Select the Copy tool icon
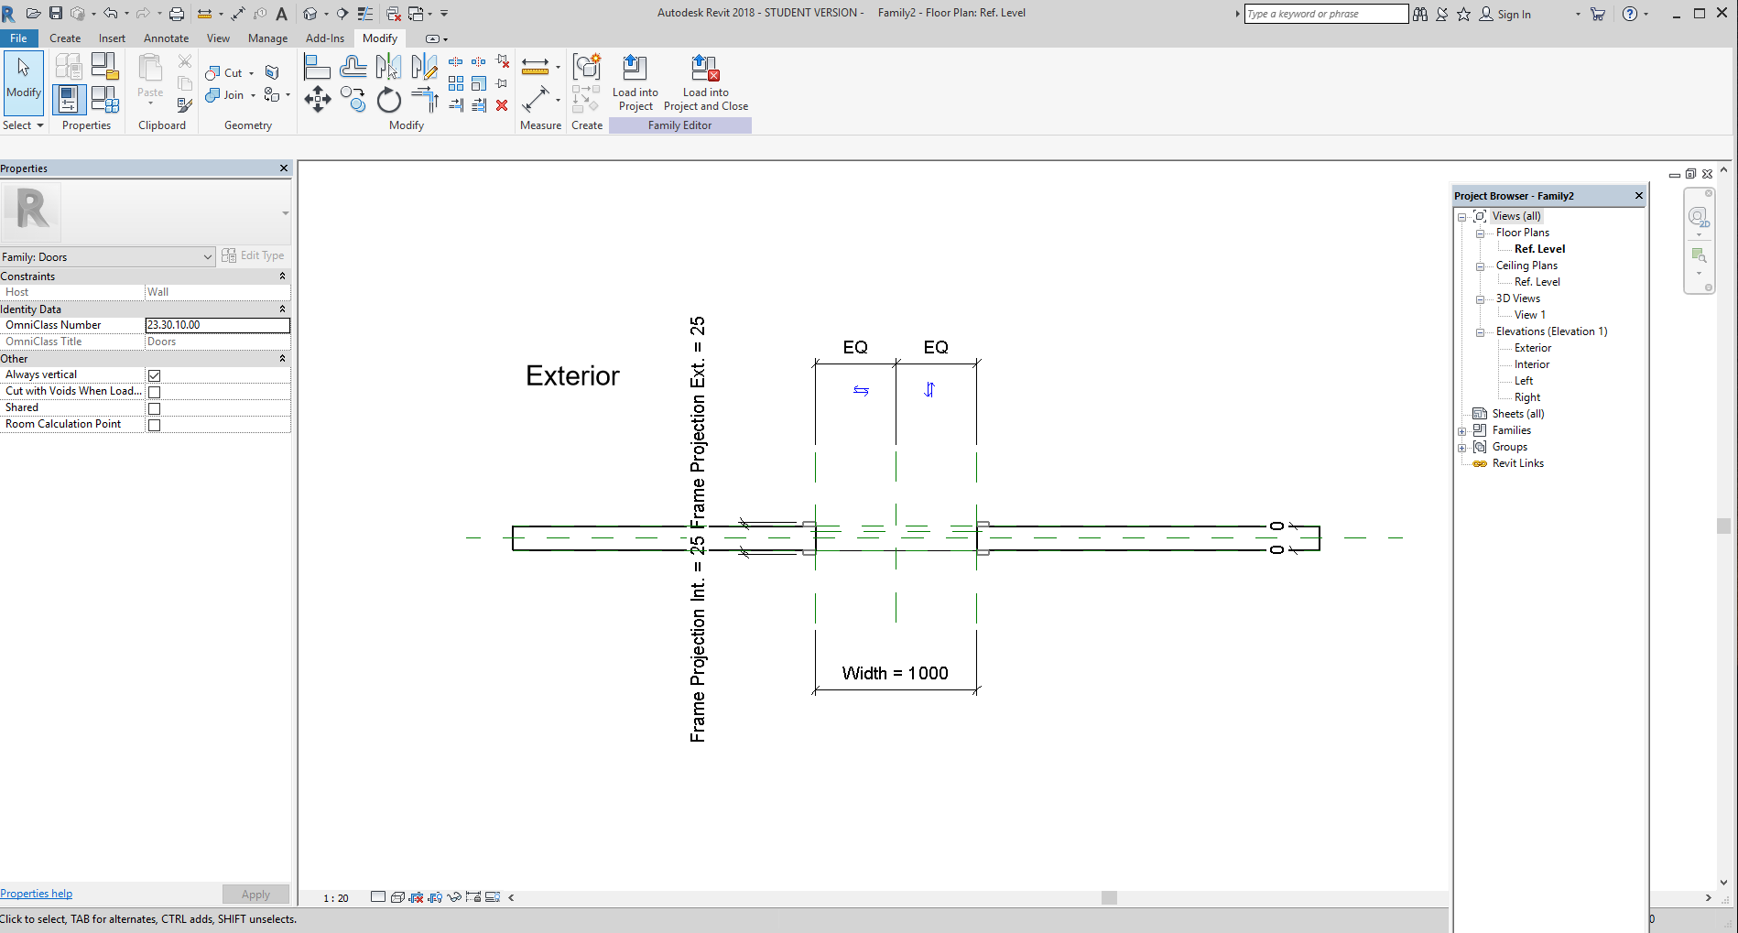1738x933 pixels. tap(353, 99)
